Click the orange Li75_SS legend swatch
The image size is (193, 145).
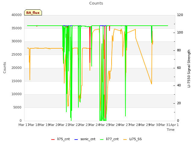[125, 140]
